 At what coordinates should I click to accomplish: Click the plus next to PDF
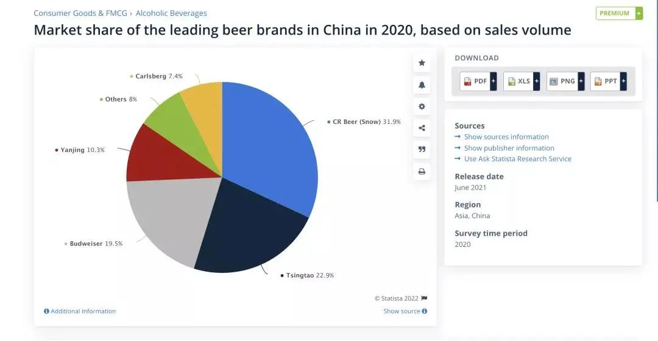pyautogui.click(x=493, y=81)
